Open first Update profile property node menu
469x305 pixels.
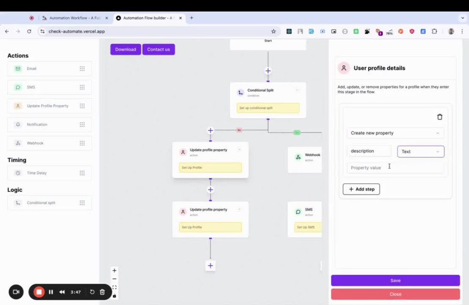[x=239, y=150]
